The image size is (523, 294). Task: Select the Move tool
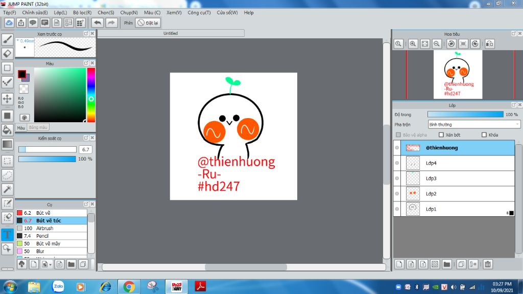coord(7,99)
